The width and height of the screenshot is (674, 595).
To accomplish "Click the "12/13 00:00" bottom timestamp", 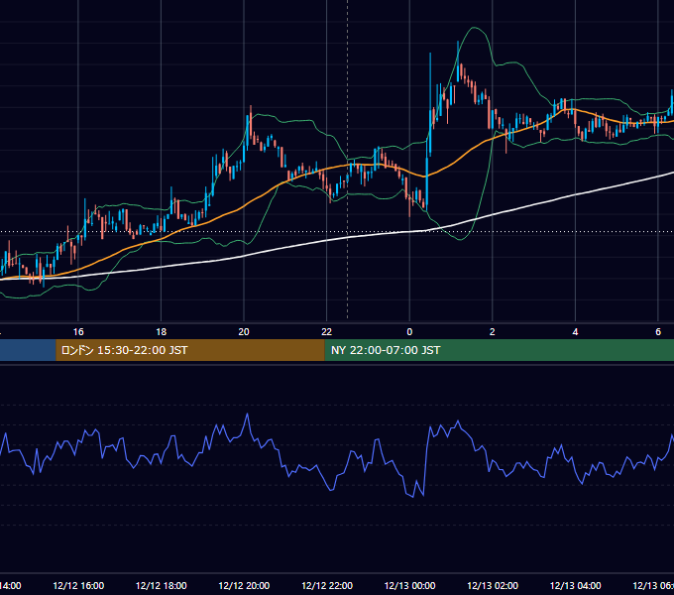I will pyautogui.click(x=409, y=585).
